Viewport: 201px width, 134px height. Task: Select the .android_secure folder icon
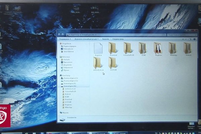(x=98, y=63)
